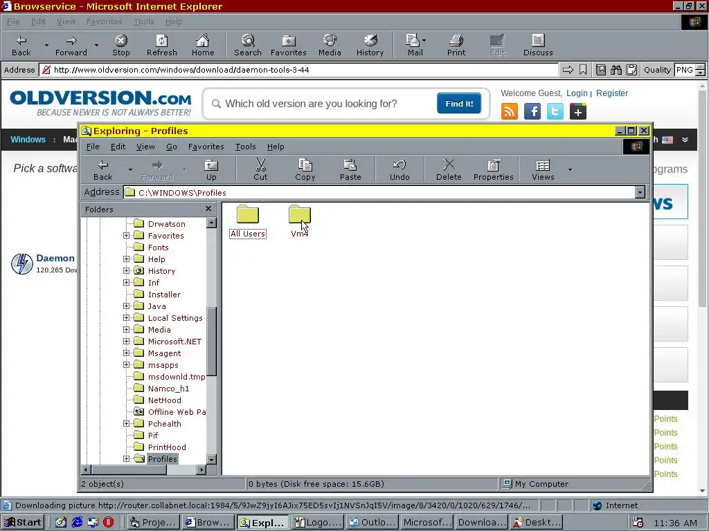This screenshot has width=709, height=531.
Task: Expand the Help folder tree node
Action: [x=126, y=259]
